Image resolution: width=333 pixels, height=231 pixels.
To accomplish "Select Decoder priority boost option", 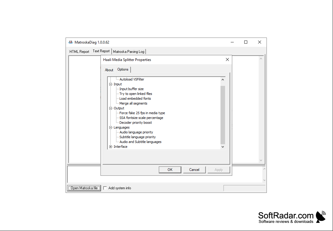I will (135, 123).
